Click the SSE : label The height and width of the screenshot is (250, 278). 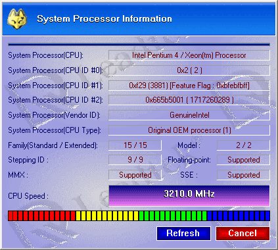(x=189, y=175)
